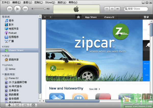Screen dimensions: 153x108
Task: Toggle shuffle playback
Action: pos(17,105)
